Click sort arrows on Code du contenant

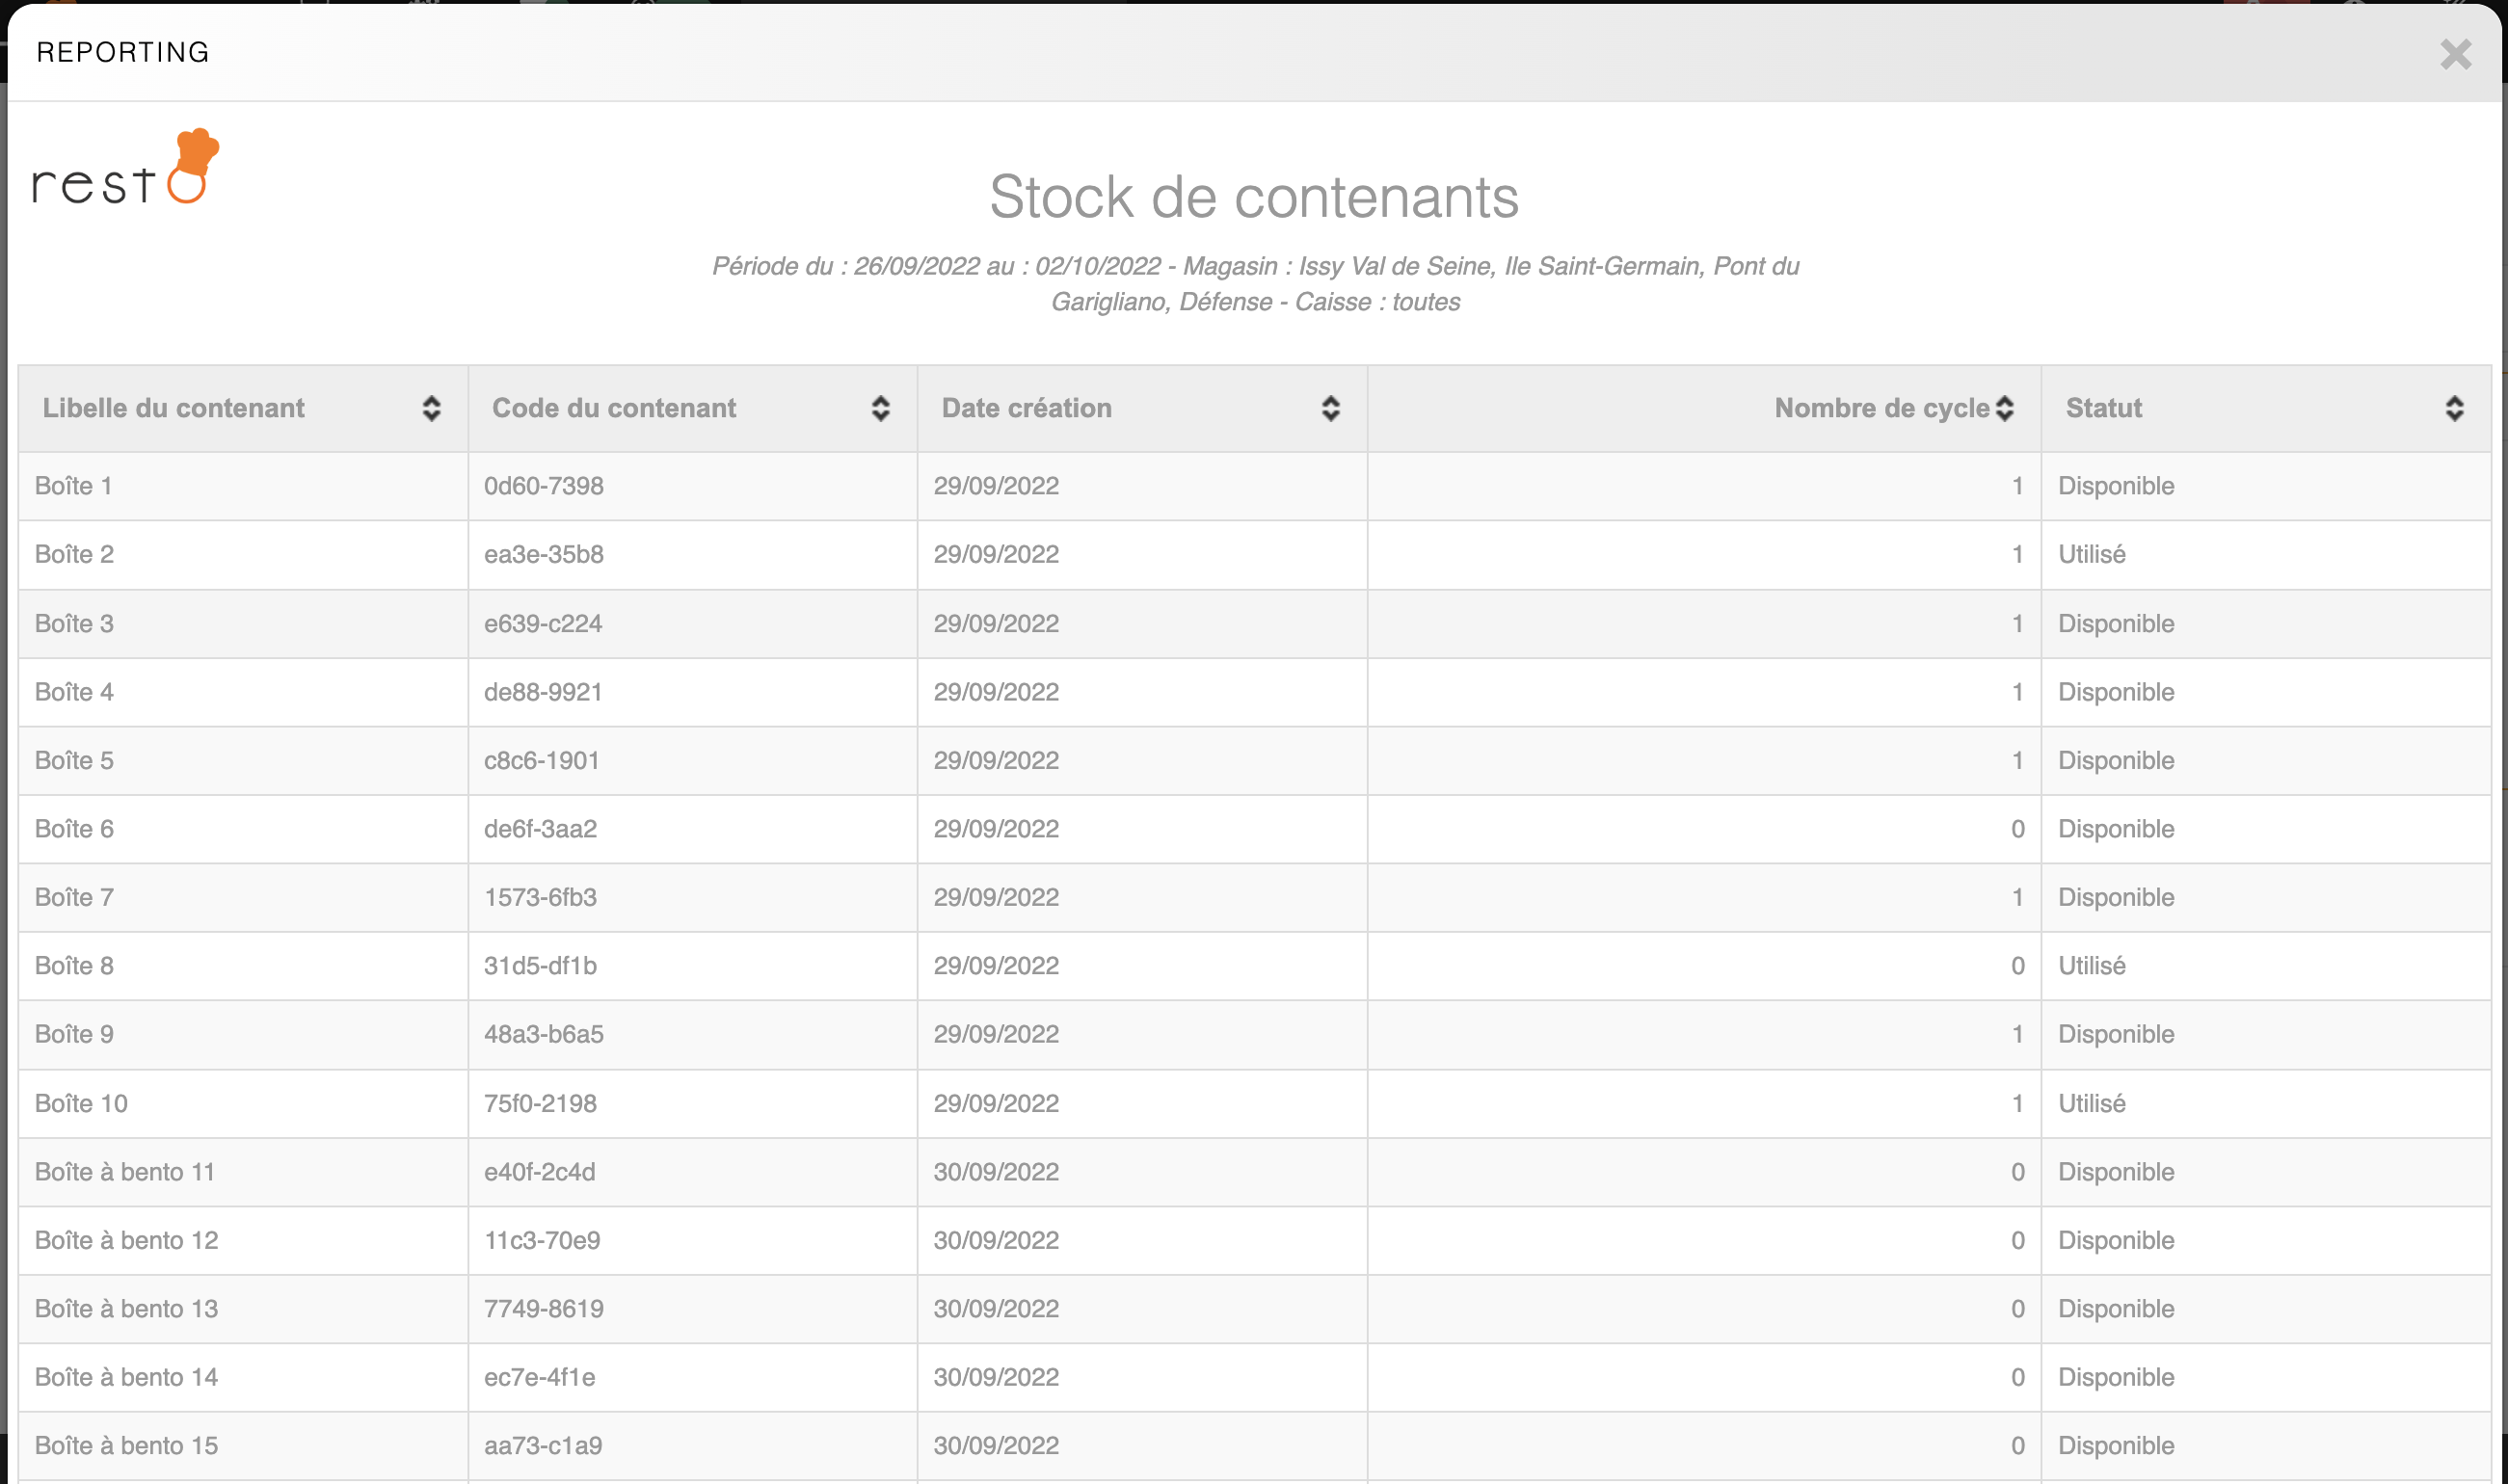click(x=880, y=408)
